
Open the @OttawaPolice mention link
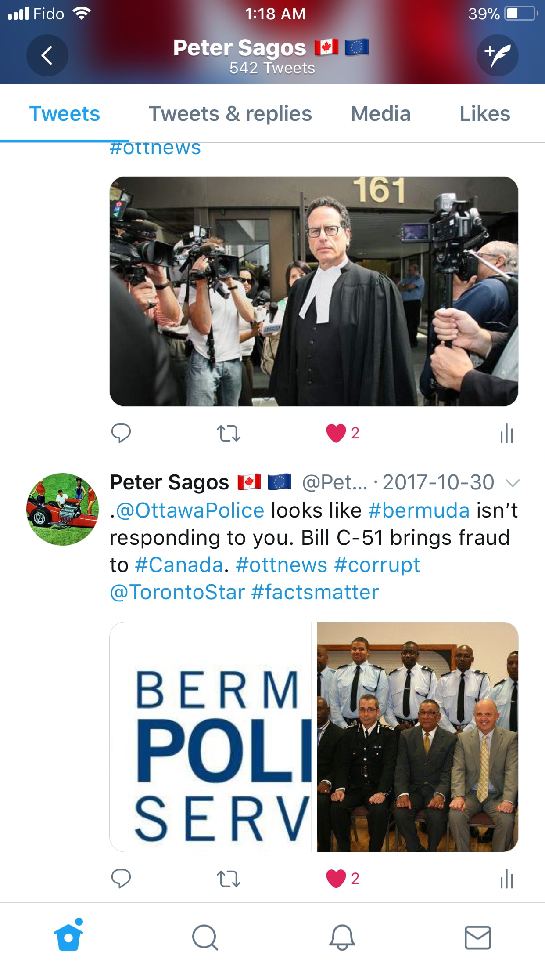click(x=190, y=510)
